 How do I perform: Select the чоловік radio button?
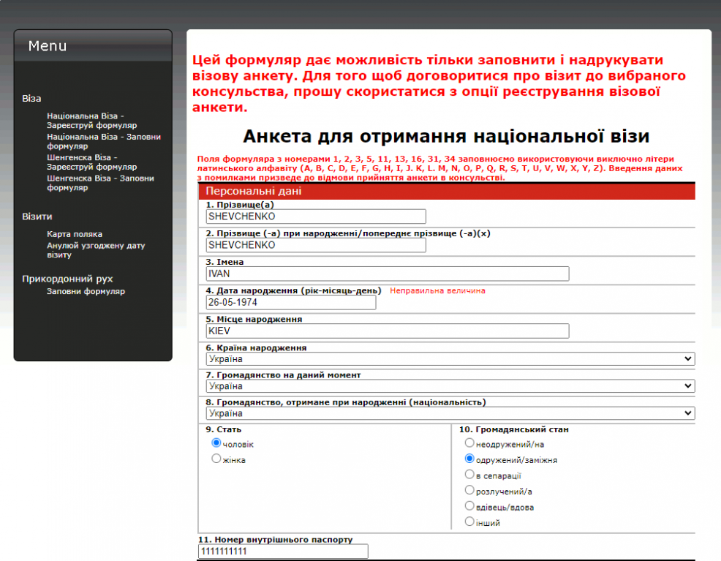pyautogui.click(x=216, y=443)
